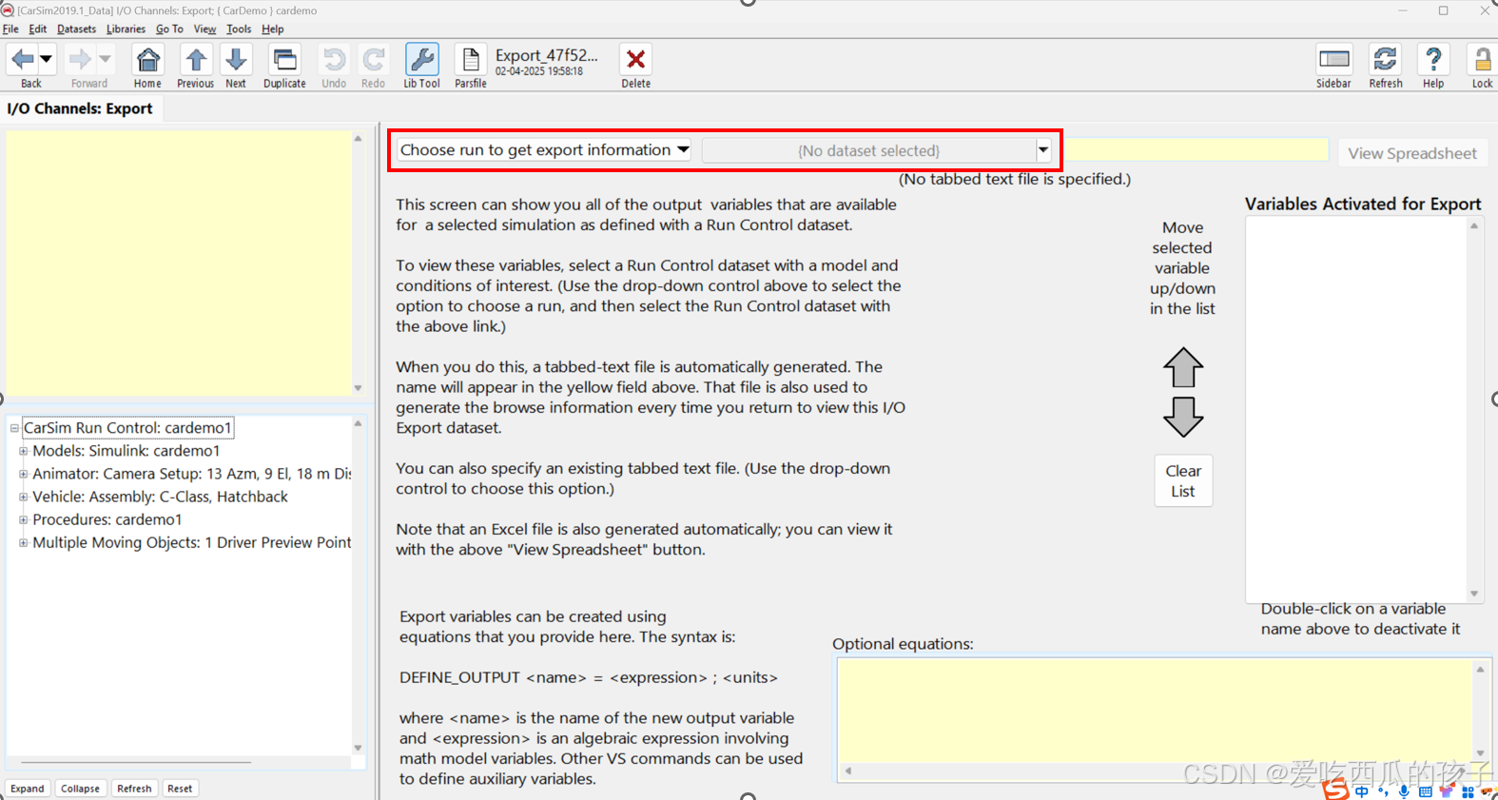Screen dimensions: 1498x800
Task: Click the Expand button below the tree
Action: point(28,789)
